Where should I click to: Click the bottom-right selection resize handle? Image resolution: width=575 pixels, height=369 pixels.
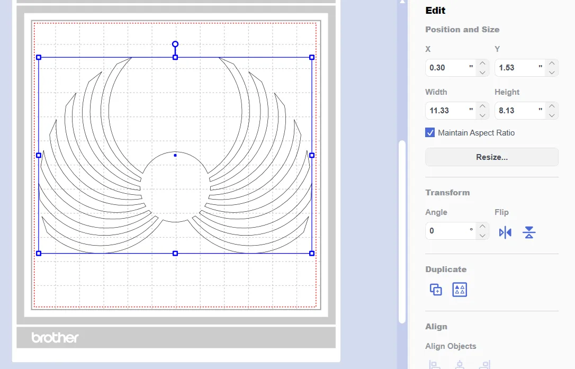click(x=312, y=254)
